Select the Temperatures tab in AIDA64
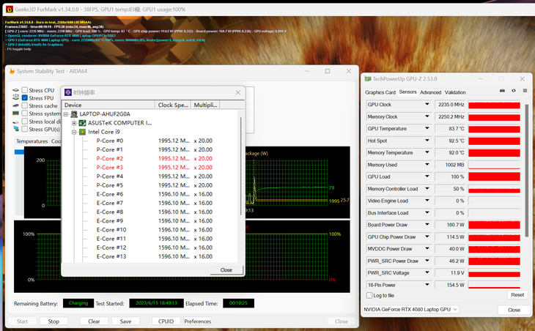This screenshot has height=331, width=535. click(x=32, y=141)
